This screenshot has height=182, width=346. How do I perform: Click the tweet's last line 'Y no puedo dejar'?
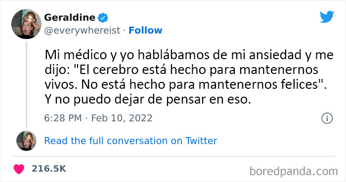pyautogui.click(x=148, y=100)
